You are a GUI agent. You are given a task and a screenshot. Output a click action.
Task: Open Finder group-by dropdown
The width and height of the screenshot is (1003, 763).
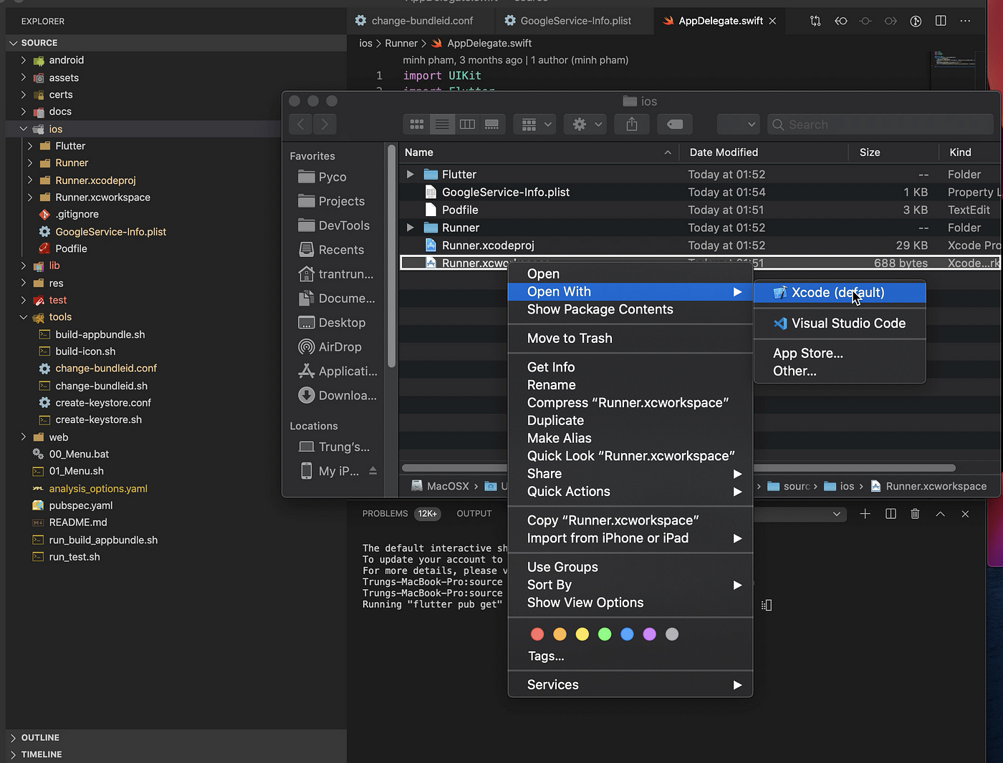click(535, 124)
